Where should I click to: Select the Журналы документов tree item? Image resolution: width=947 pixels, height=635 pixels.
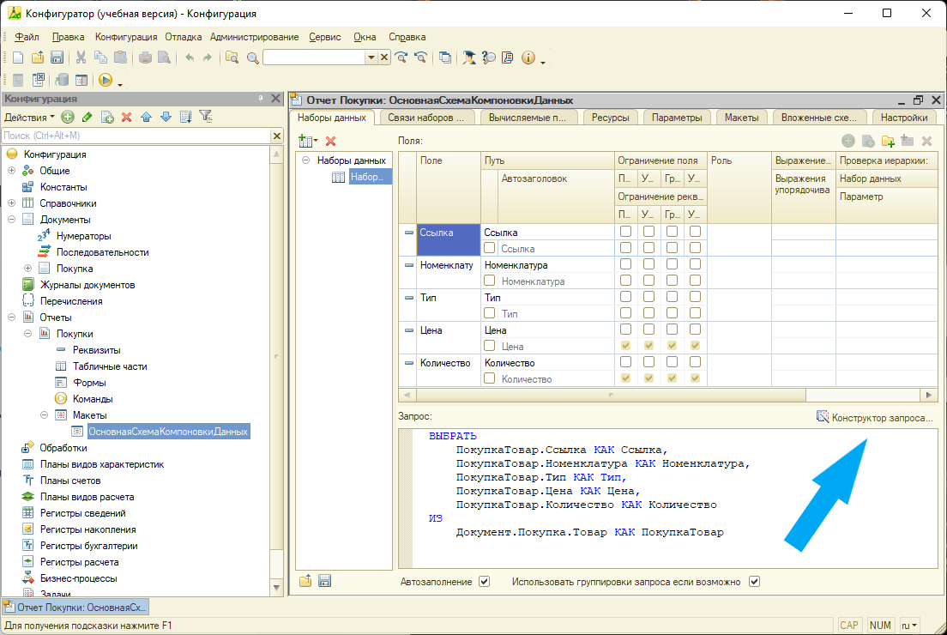click(x=87, y=285)
